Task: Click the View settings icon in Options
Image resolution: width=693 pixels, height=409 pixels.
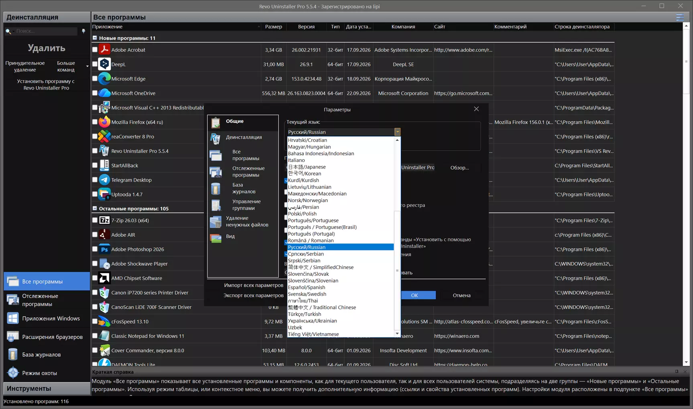Action: click(216, 238)
